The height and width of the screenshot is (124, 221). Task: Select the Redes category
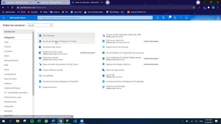pos(7,56)
